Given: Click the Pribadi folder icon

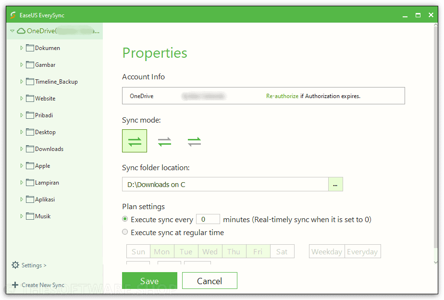Looking at the screenshot, I should (x=30, y=115).
